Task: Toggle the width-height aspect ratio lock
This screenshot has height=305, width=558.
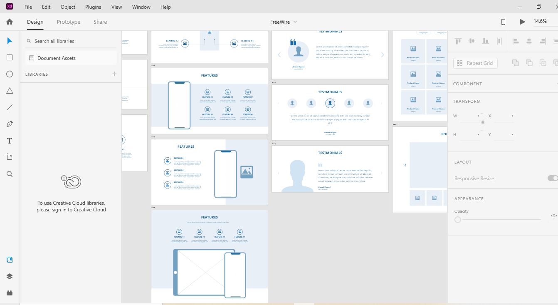Action: pos(483,122)
